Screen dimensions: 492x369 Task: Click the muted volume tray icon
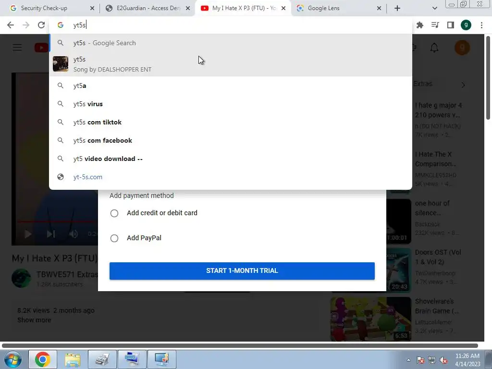pos(443,360)
